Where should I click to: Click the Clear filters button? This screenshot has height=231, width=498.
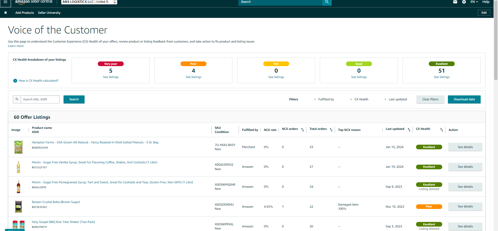430,99
